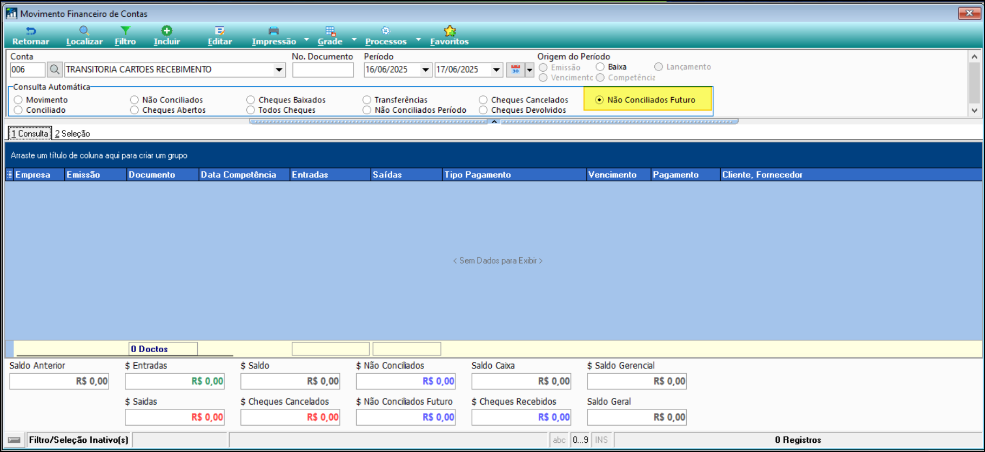Viewport: 985px width, 452px height.
Task: Open the calendar icon dropdown arrow
Action: click(x=530, y=70)
